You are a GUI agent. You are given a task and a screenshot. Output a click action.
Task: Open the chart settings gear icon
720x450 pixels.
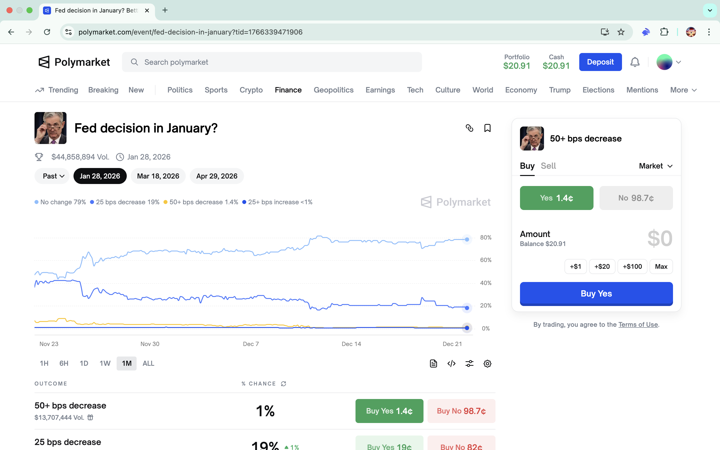[487, 363]
